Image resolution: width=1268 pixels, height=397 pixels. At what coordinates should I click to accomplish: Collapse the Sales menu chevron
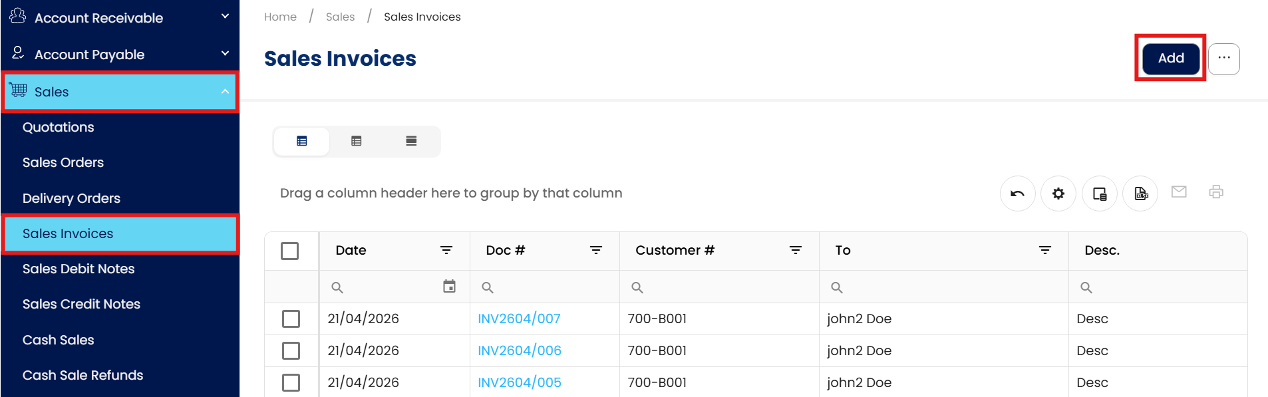click(x=225, y=92)
